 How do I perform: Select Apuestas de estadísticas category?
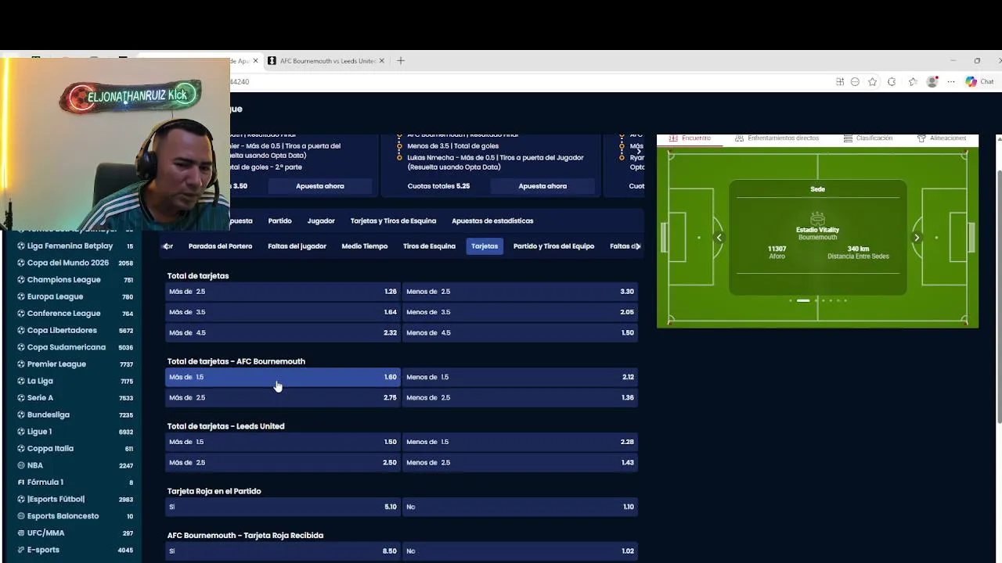point(492,221)
